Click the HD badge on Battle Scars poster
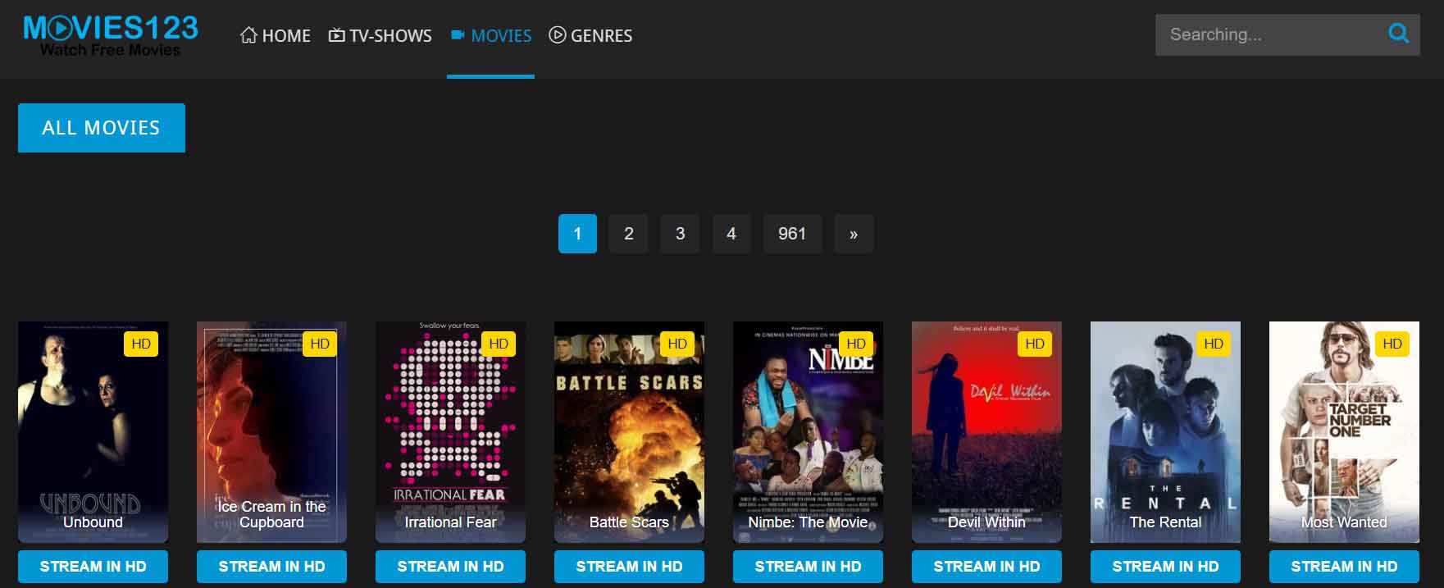This screenshot has height=588, width=1444. (x=677, y=344)
